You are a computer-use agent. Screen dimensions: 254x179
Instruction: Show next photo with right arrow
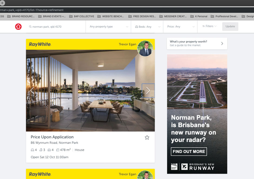pyautogui.click(x=148, y=90)
